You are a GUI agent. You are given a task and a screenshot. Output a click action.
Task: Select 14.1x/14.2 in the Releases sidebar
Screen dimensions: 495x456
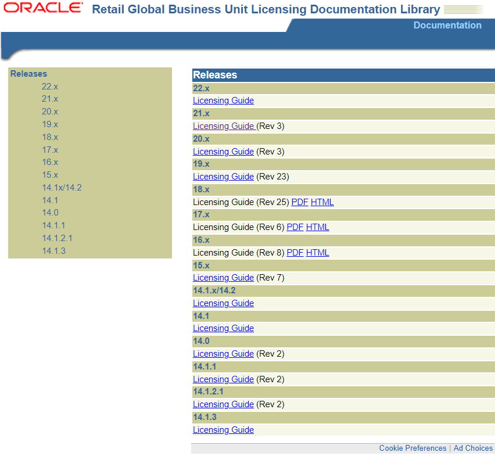pos(62,187)
